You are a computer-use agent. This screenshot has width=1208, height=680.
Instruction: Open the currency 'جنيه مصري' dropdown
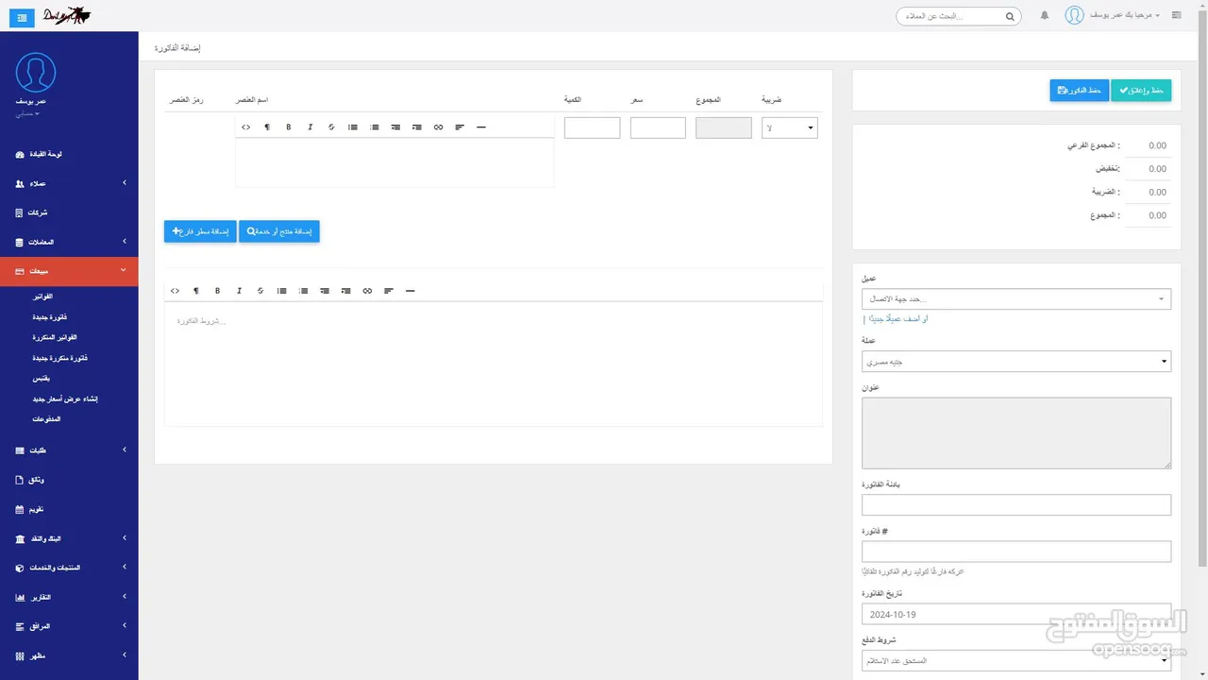point(1016,362)
